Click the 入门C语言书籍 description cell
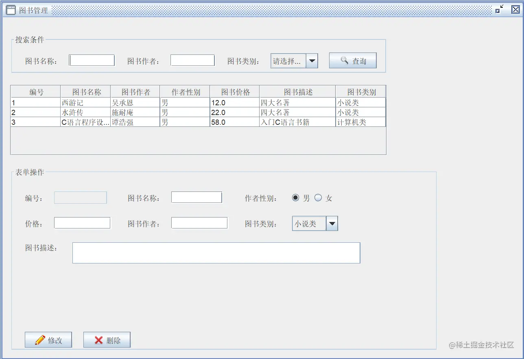Image resolution: width=524 pixels, height=359 pixels. pos(298,122)
